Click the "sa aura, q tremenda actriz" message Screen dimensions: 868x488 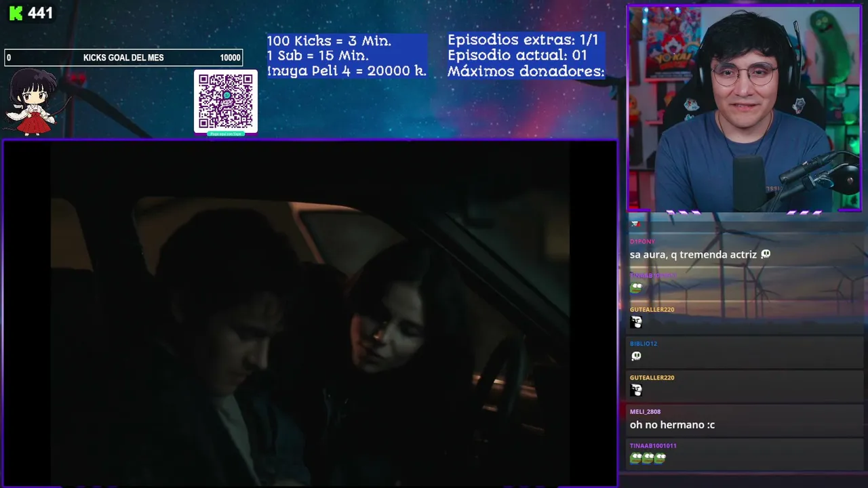(x=693, y=255)
